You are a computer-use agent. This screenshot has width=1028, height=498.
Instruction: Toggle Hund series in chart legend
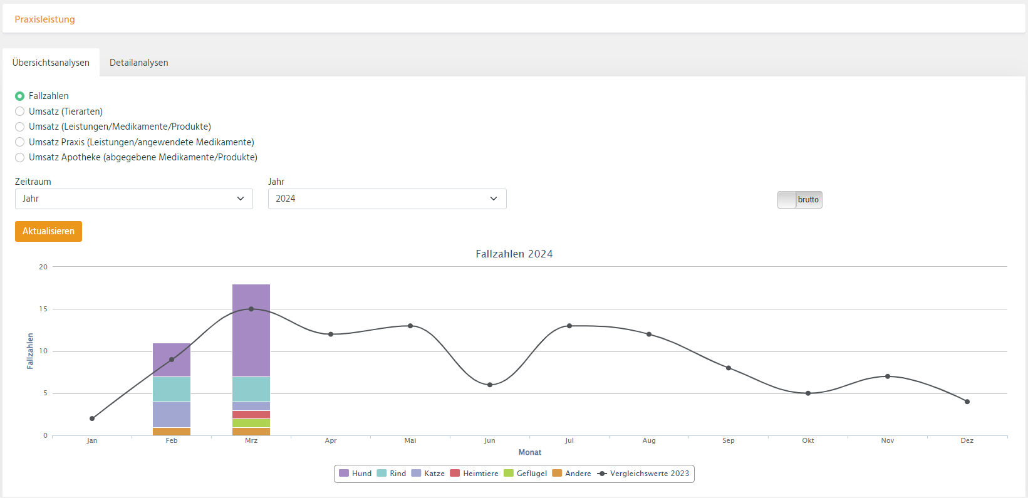[355, 474]
